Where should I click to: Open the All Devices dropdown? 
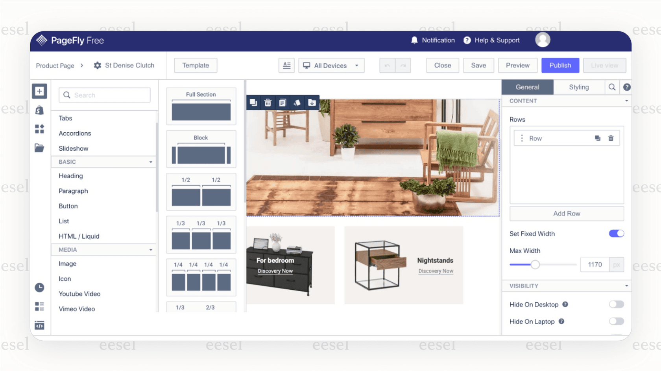click(331, 65)
